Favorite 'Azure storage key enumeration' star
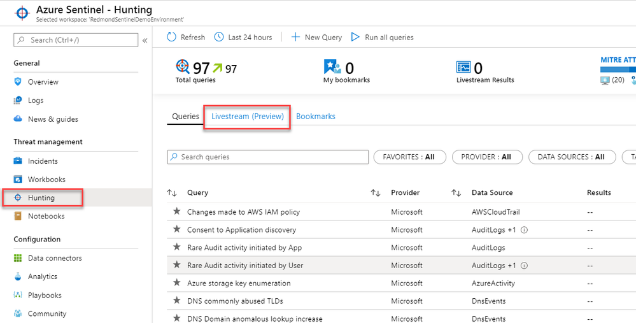Viewport: 636px width, 323px height. pos(176,283)
